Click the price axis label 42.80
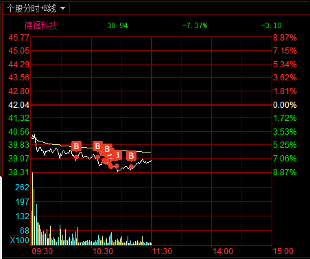Image resolution: width=310 pixels, height=259 pixels. click(19, 91)
